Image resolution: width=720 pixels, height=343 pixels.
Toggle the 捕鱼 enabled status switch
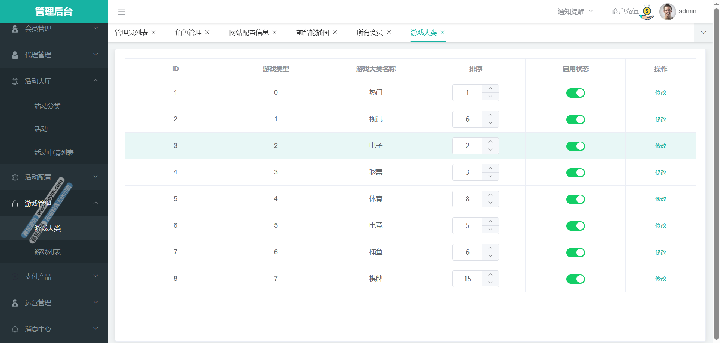click(x=575, y=252)
